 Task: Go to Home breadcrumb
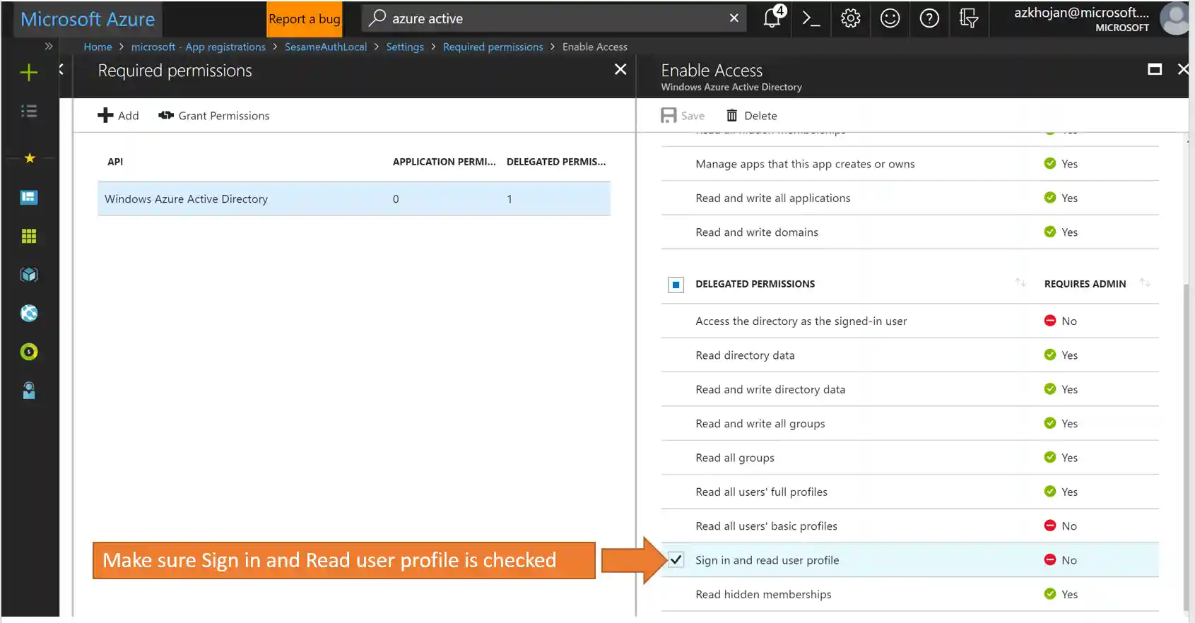pos(98,47)
